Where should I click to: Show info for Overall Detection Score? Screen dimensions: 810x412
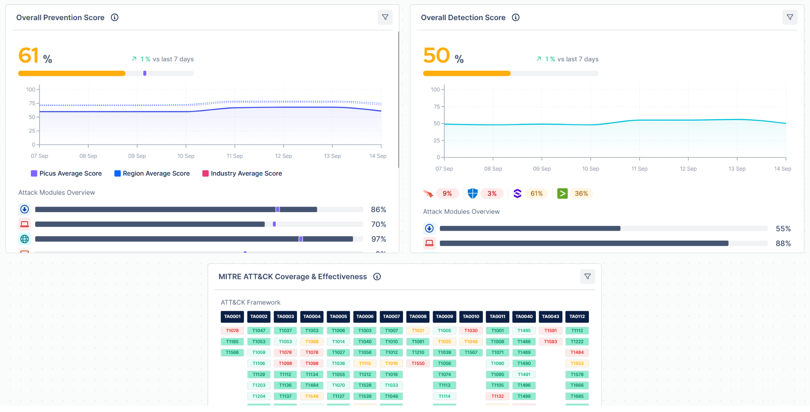coord(516,17)
